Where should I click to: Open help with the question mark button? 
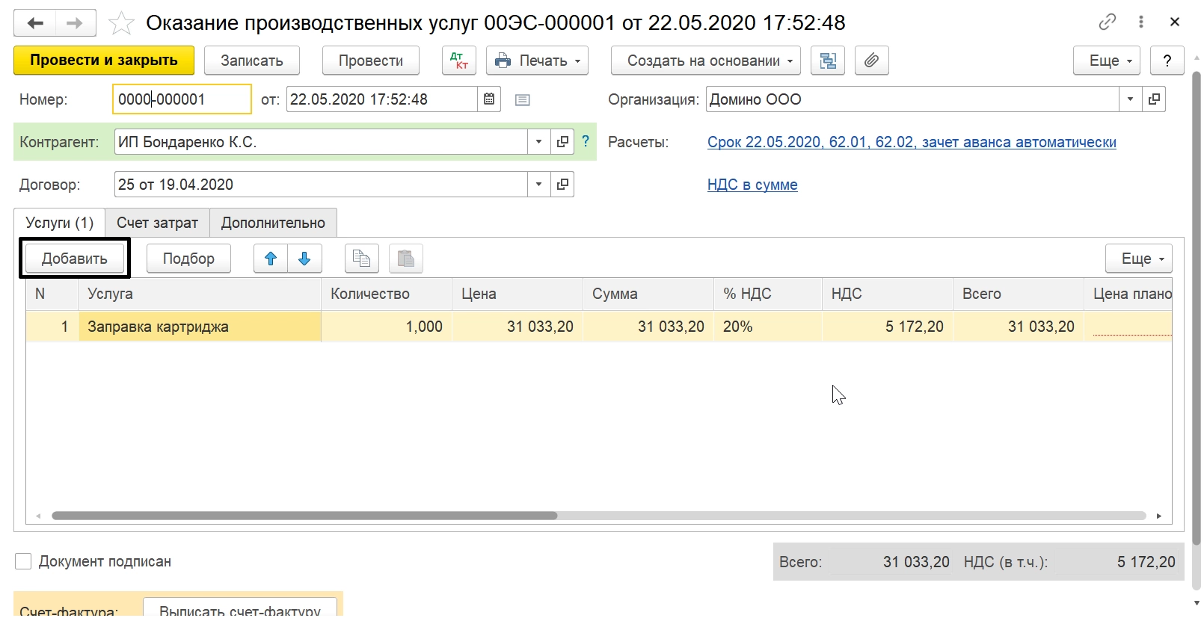point(1167,61)
